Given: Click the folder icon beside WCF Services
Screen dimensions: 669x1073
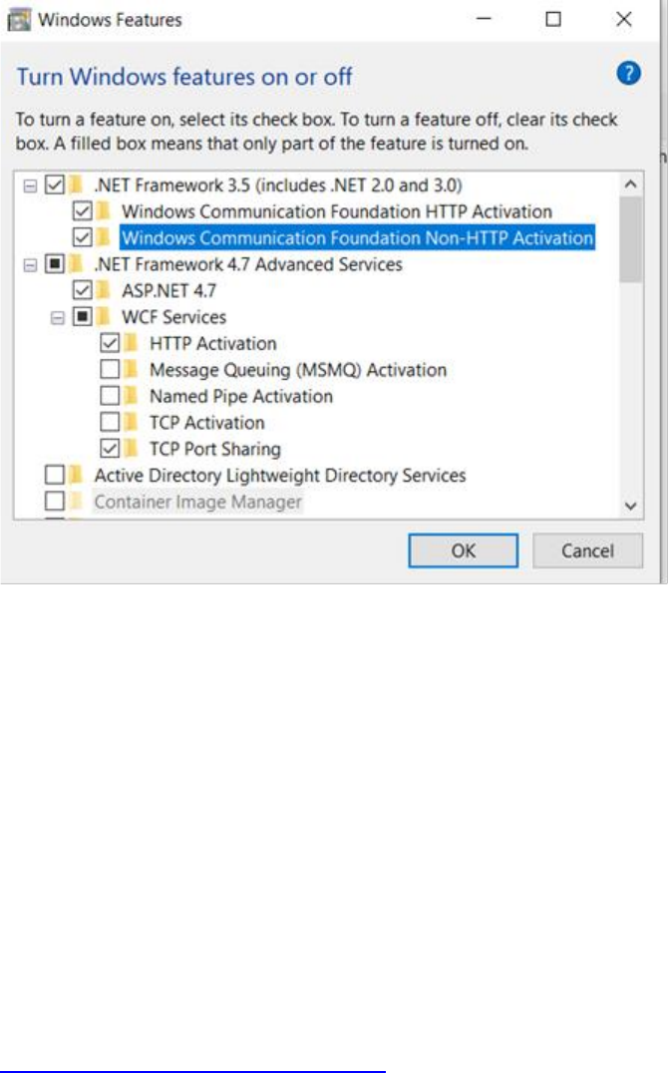Looking at the screenshot, I should pyautogui.click(x=104, y=317).
